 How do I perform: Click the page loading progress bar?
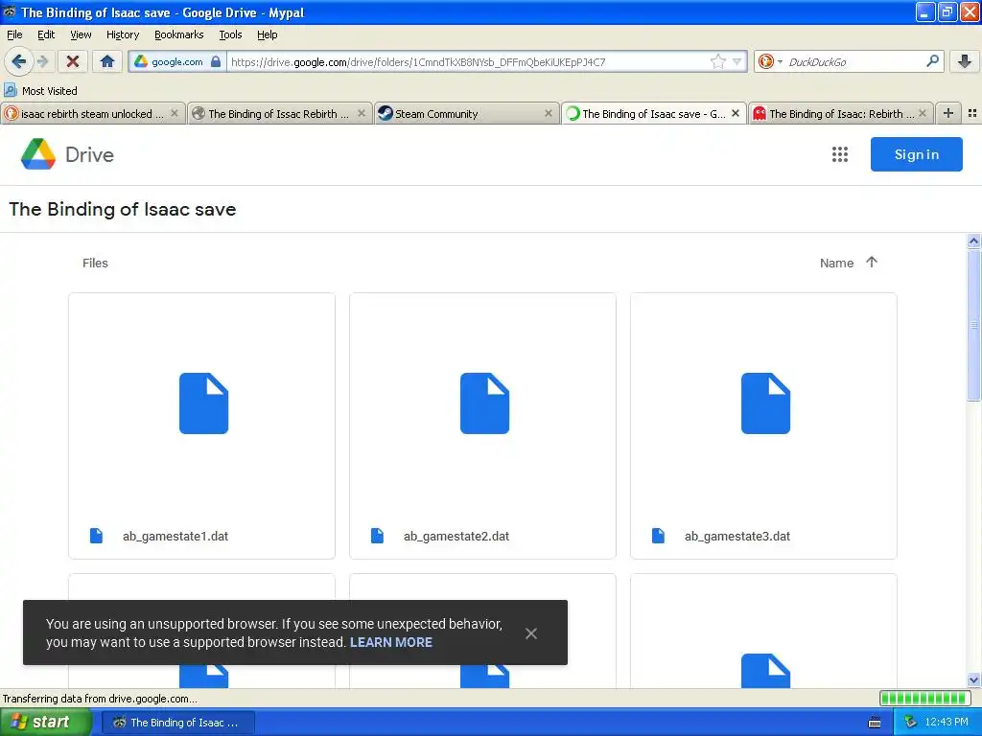(925, 699)
